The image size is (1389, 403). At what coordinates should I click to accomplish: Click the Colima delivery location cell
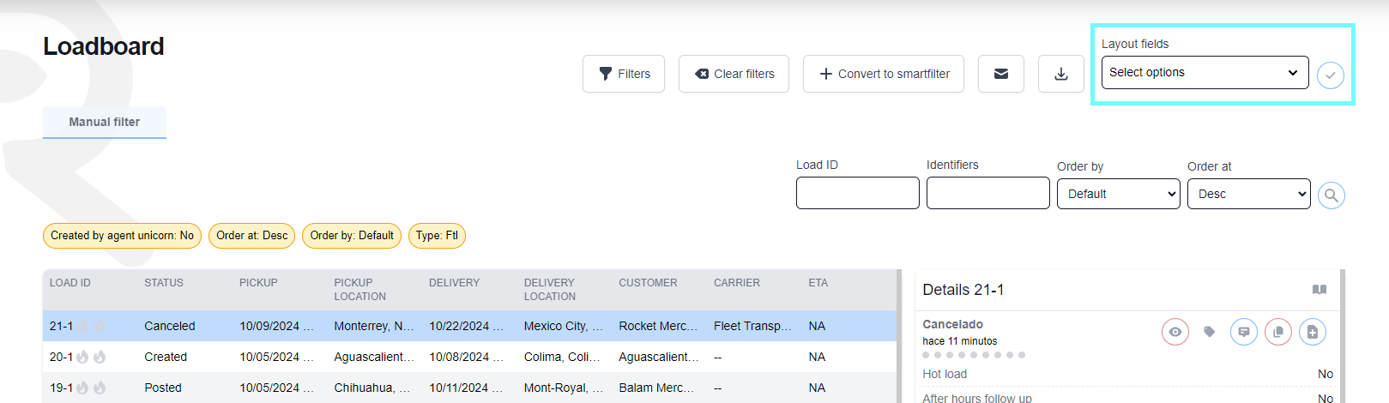point(562,357)
